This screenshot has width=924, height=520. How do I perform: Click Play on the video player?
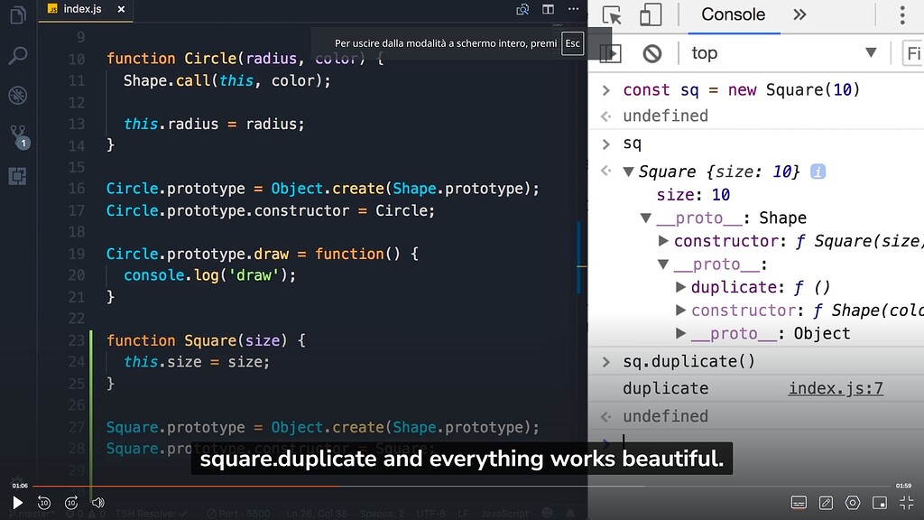[17, 502]
